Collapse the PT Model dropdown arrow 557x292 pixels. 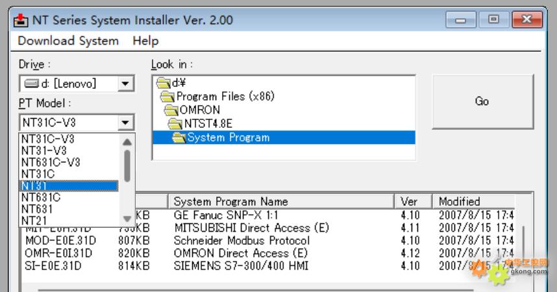[x=125, y=122]
